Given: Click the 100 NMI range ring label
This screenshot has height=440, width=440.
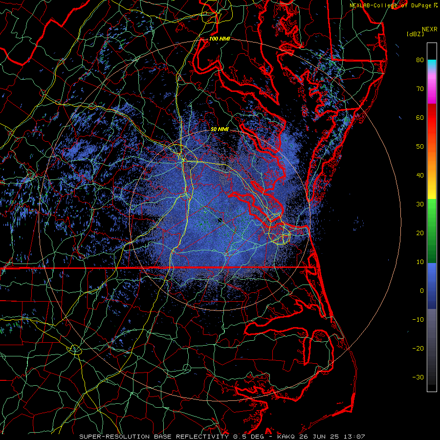Looking at the screenshot, I should coord(220,39).
